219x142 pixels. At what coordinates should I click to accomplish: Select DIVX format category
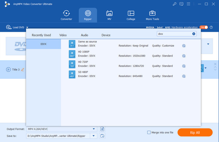click(43, 44)
